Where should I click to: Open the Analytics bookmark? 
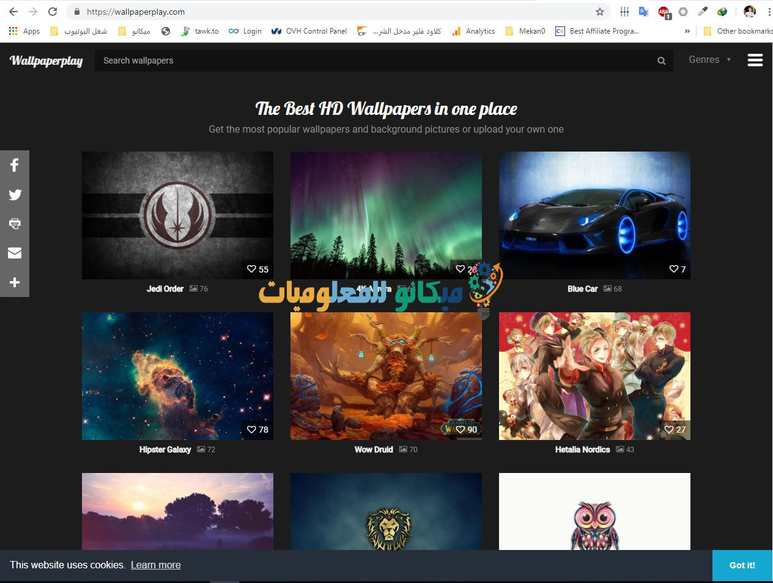pos(473,31)
